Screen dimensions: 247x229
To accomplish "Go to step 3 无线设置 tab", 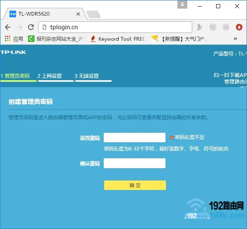I will coord(87,76).
